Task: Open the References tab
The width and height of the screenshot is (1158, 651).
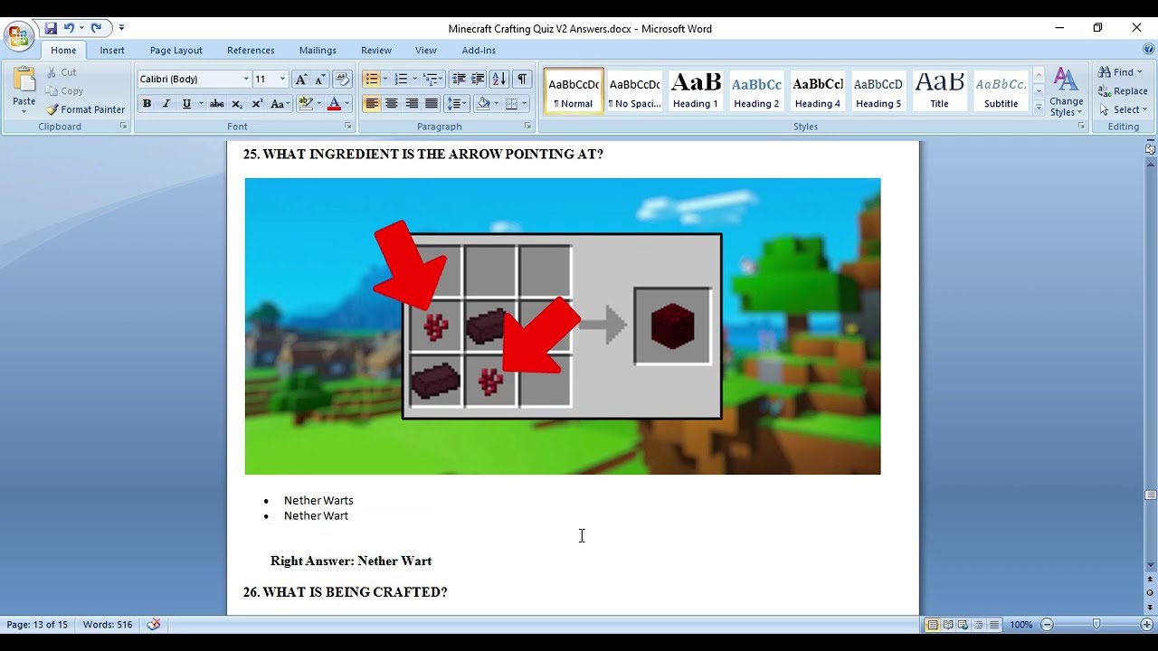Action: [251, 51]
